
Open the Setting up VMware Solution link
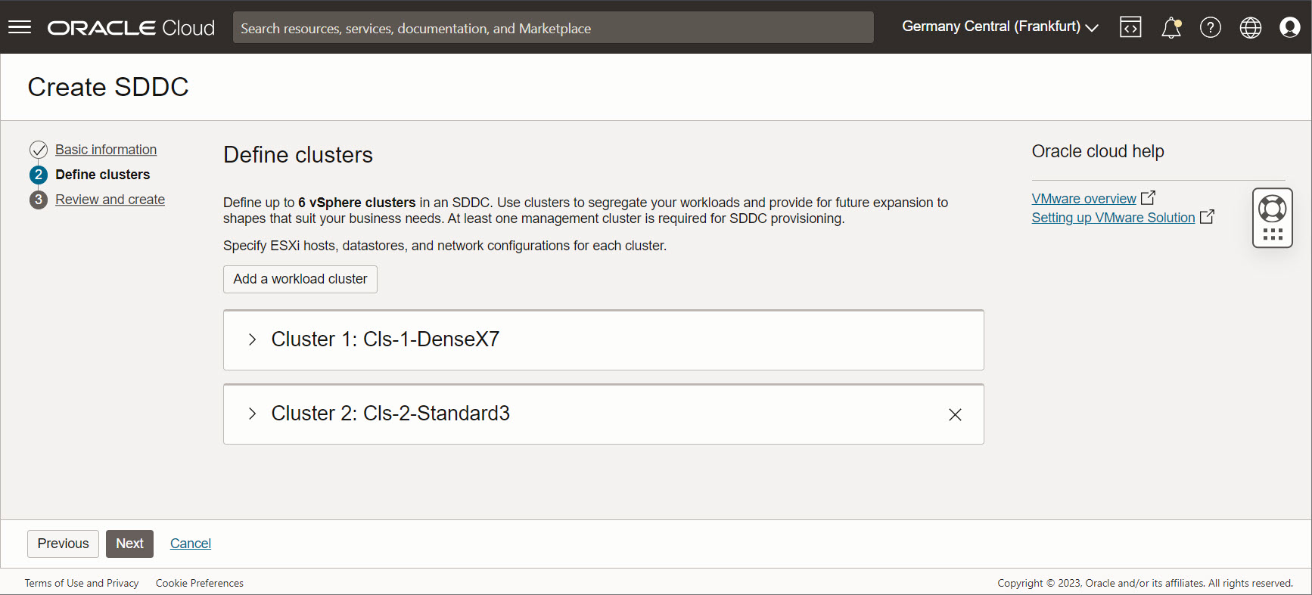(x=1113, y=218)
